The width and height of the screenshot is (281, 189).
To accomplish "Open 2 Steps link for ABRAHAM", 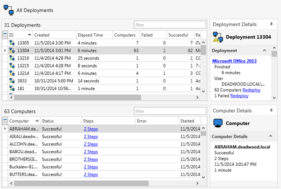I will 91,129.
